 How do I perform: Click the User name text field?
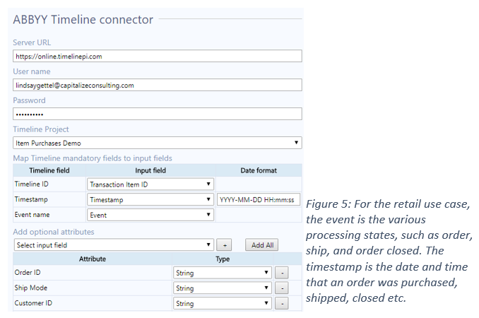click(157, 85)
